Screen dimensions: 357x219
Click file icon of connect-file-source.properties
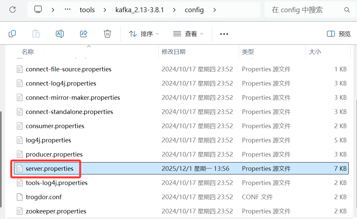tap(20, 69)
